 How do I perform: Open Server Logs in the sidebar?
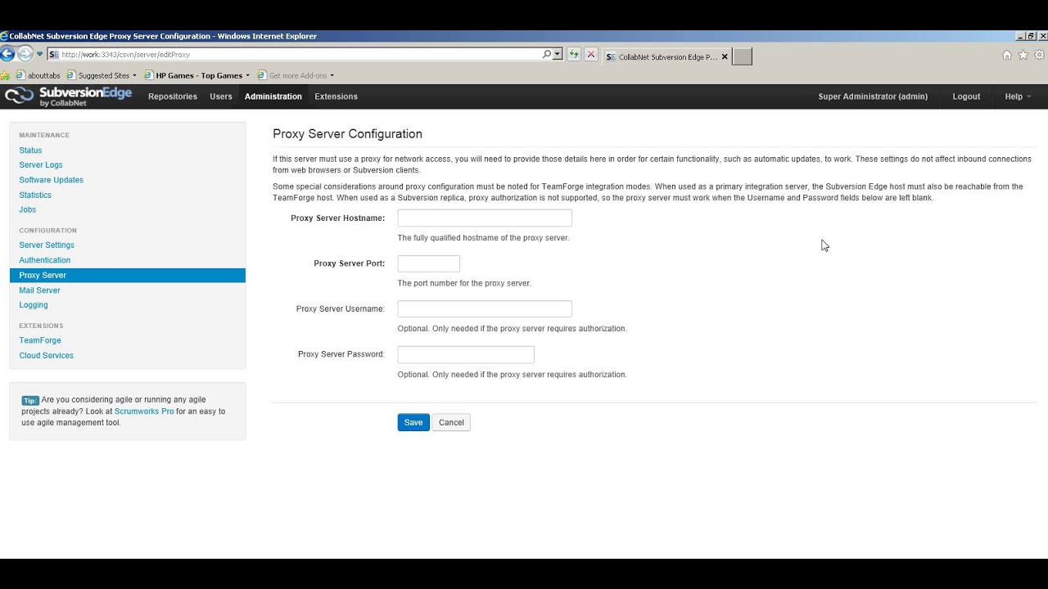[41, 165]
